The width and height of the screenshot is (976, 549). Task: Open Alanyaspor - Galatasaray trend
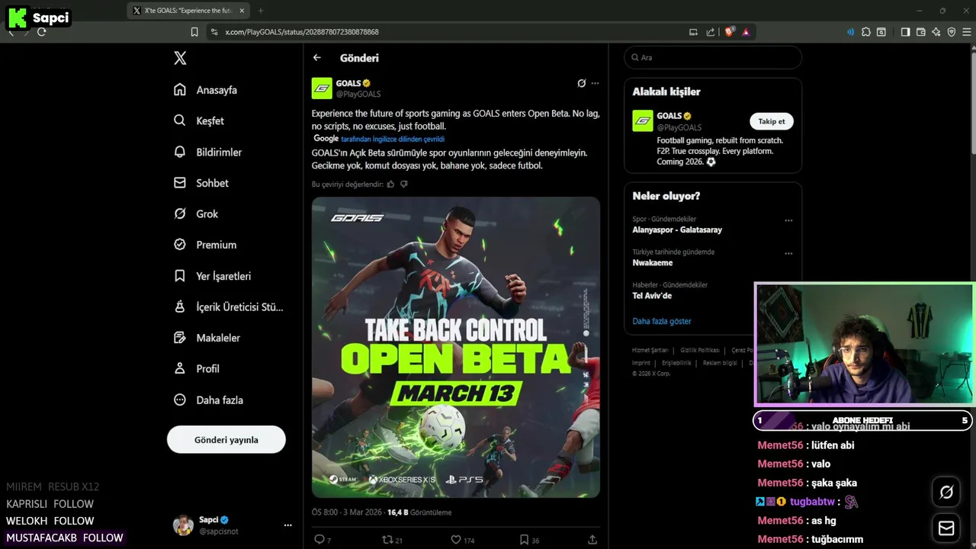point(677,230)
